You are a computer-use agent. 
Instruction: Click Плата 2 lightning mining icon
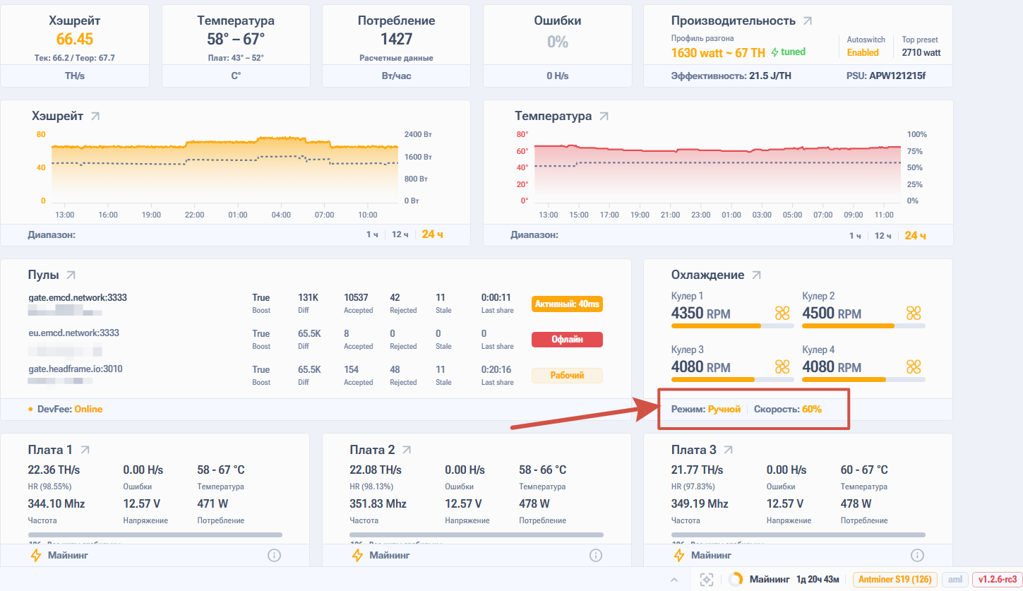click(x=357, y=556)
